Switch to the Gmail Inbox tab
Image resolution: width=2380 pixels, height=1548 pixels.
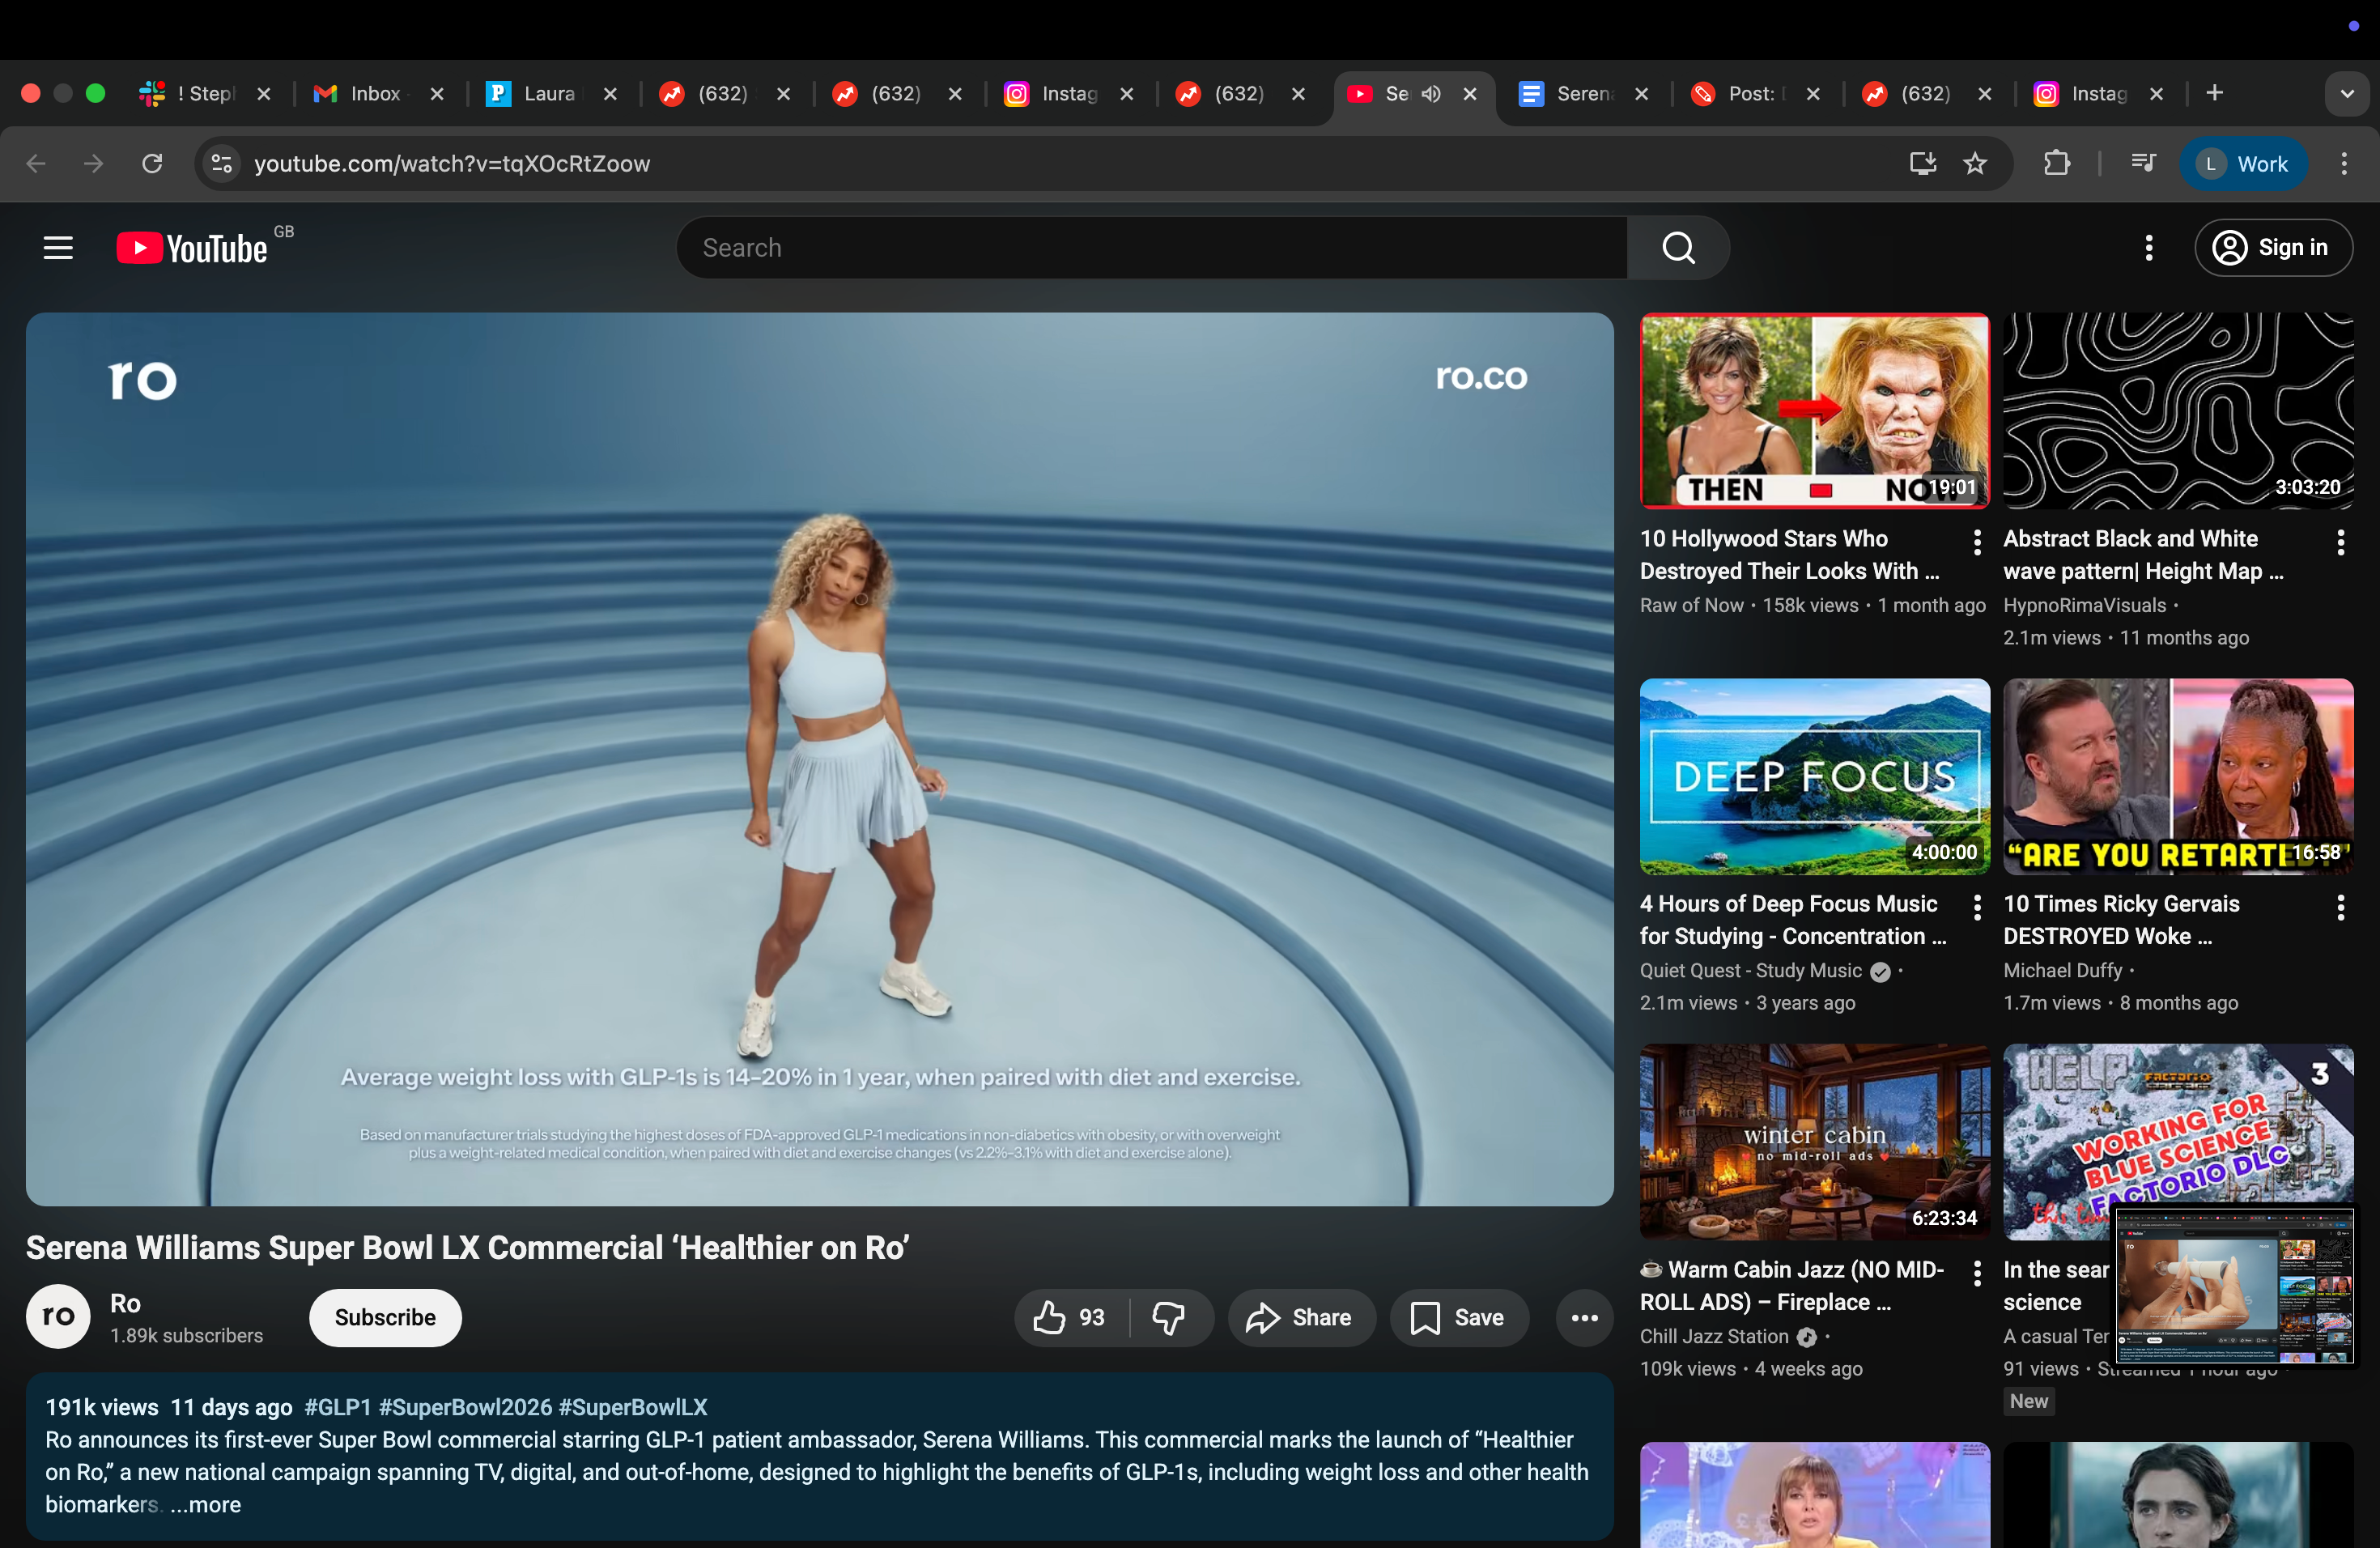(378, 93)
